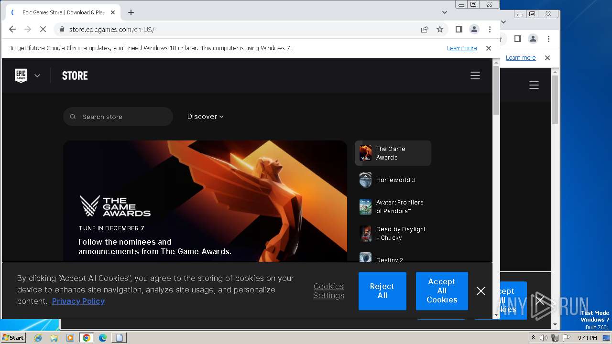The height and width of the screenshot is (344, 612).
Task: Click the Epic Games logo
Action: pos(21,75)
